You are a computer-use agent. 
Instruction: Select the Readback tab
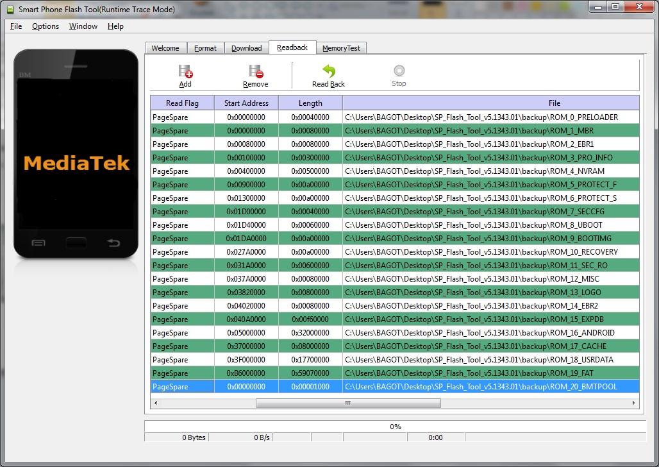(292, 47)
